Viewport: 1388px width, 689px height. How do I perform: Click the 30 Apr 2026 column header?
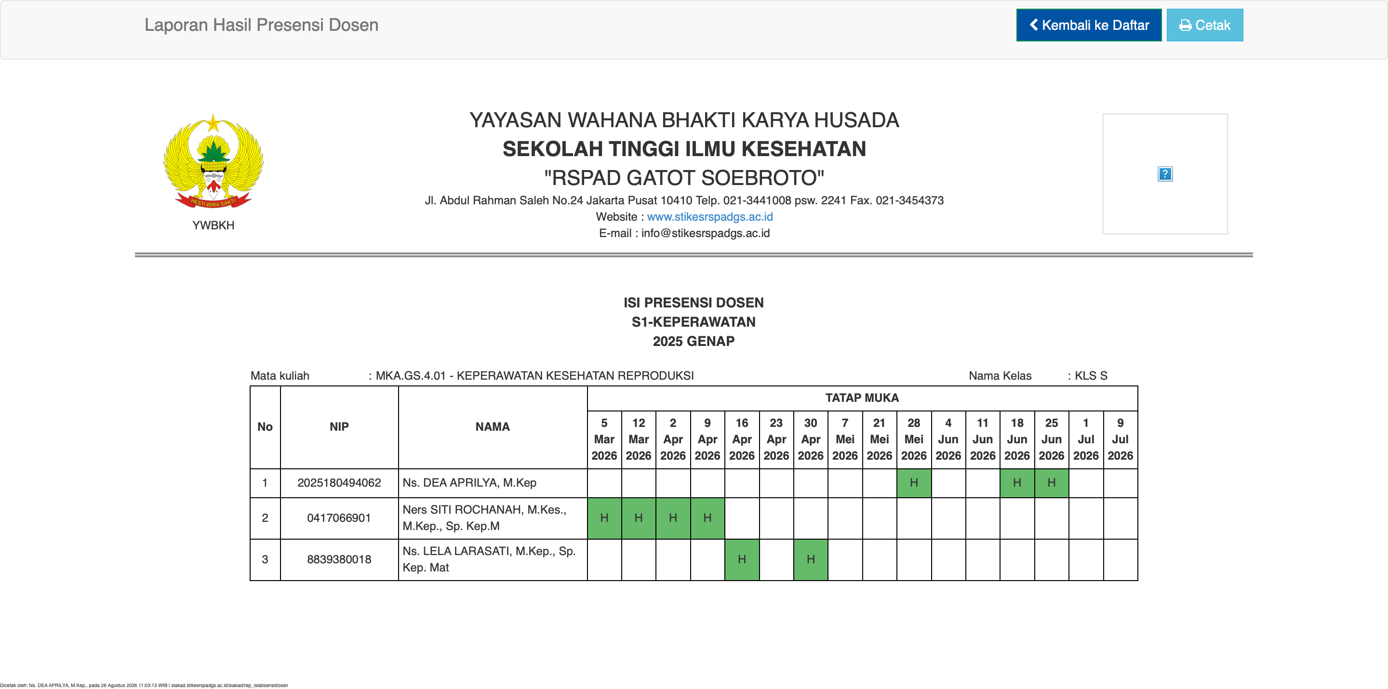[811, 439]
